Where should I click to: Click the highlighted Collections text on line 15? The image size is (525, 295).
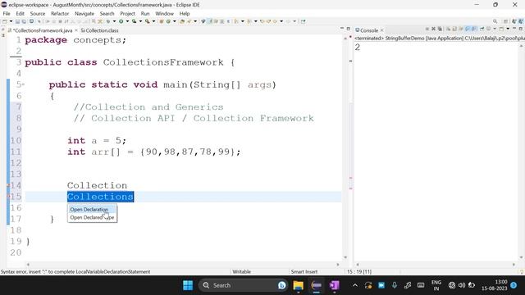coord(100,197)
